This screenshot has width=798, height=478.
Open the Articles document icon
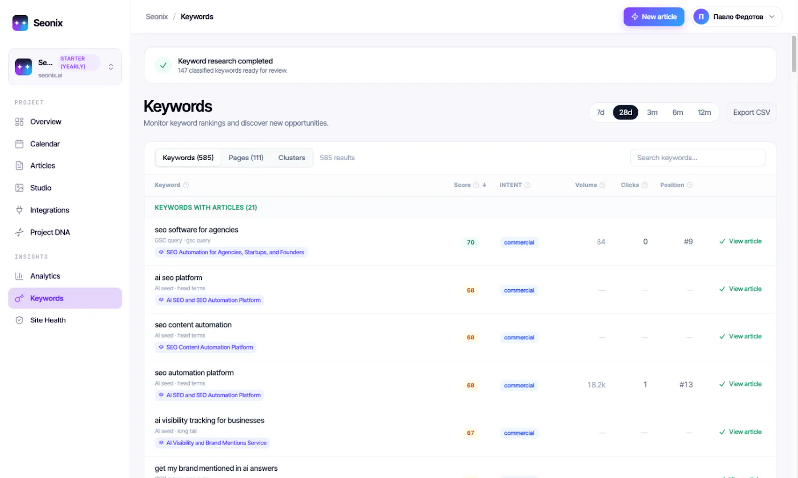pyautogui.click(x=19, y=166)
